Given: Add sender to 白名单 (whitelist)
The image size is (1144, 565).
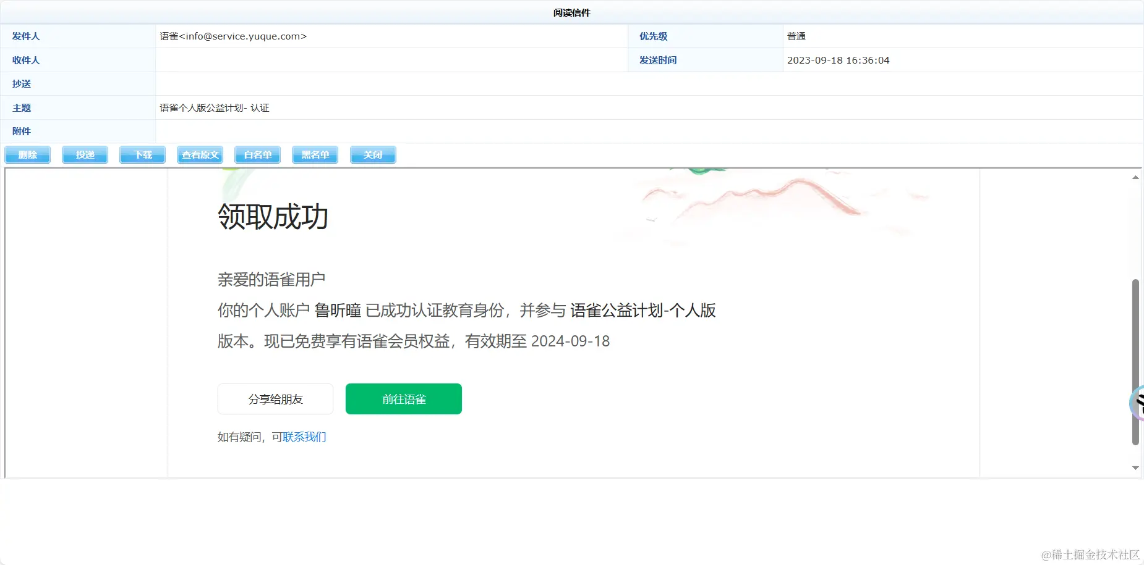Looking at the screenshot, I should [x=258, y=155].
